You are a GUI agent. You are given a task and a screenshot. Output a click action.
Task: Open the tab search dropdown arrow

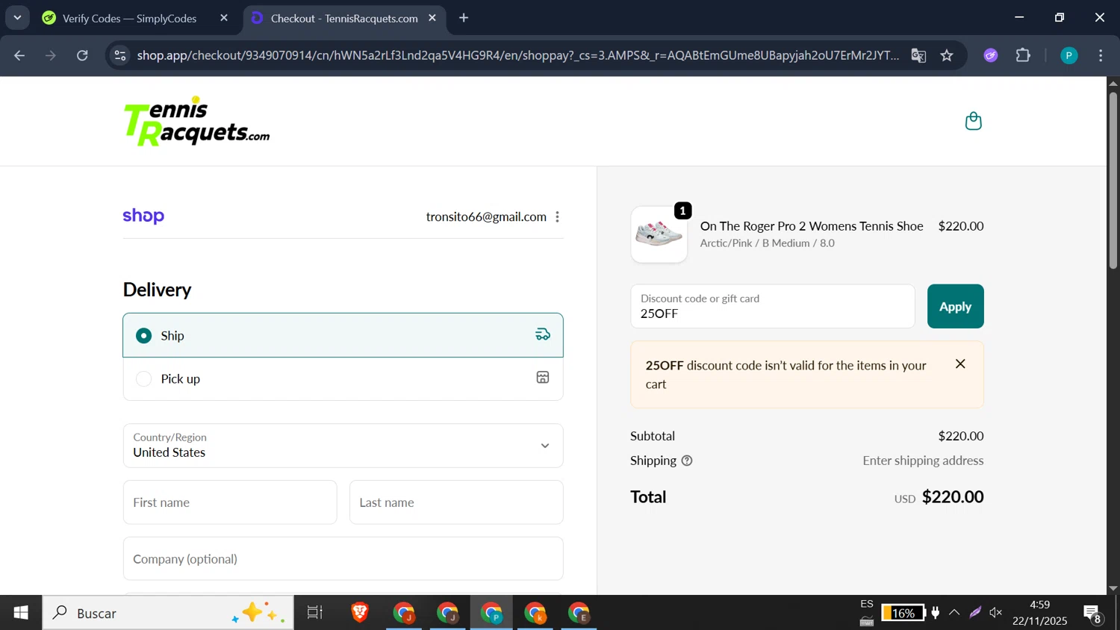(x=17, y=18)
